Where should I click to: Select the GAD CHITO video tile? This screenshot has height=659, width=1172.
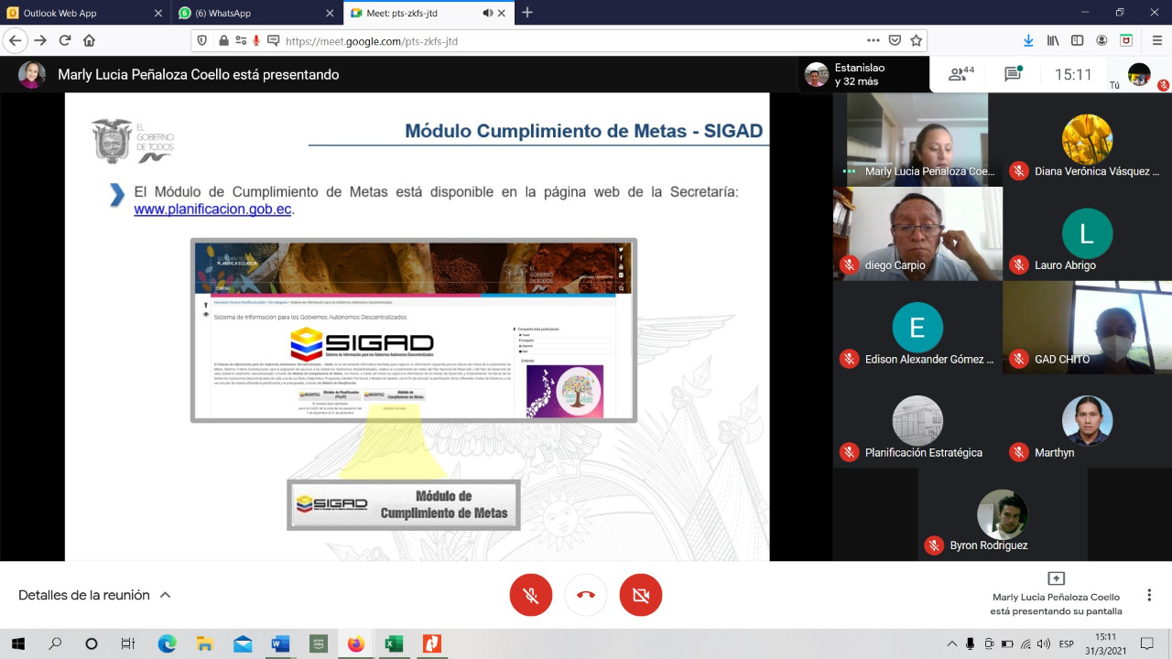(1087, 328)
